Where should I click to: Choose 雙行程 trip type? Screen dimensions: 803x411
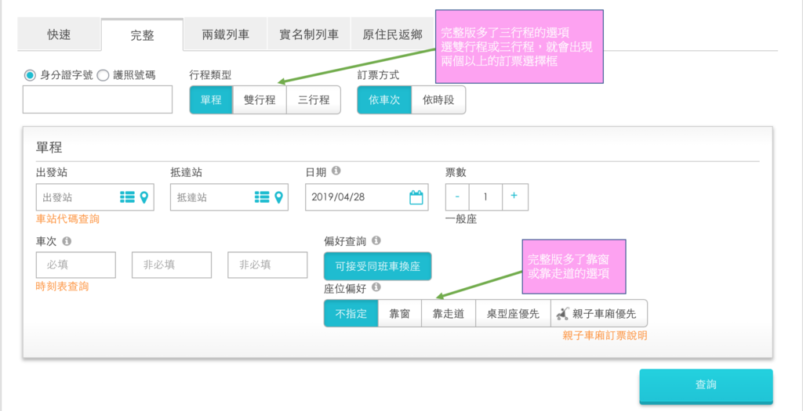pos(259,99)
